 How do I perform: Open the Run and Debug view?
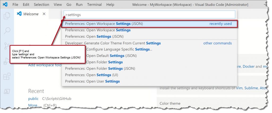click(7, 61)
